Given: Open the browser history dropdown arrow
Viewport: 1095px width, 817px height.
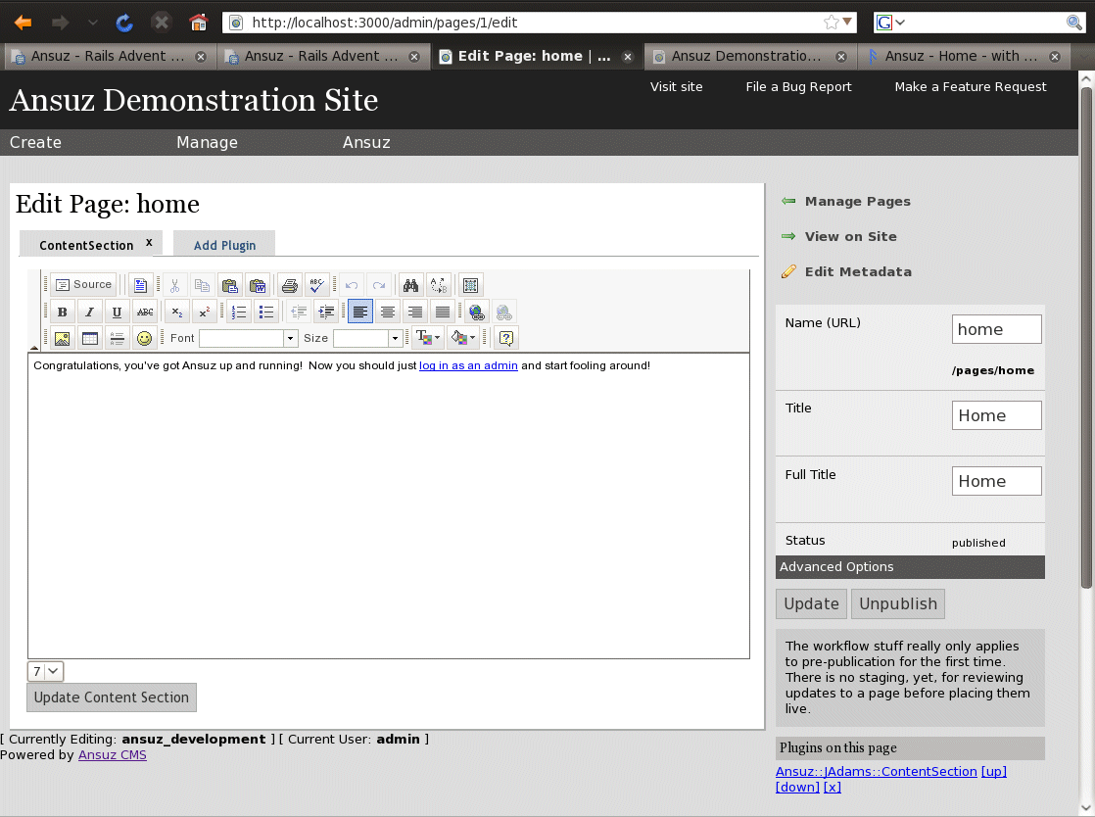Looking at the screenshot, I should (93, 23).
